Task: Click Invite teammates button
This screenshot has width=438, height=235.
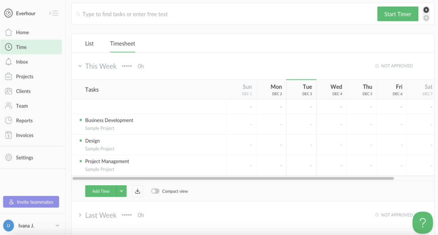Action: pos(31,202)
